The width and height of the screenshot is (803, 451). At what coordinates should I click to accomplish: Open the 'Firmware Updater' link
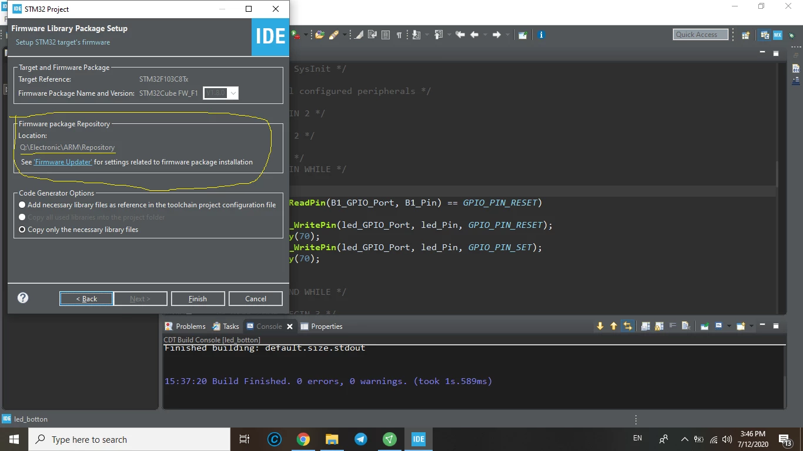coord(63,162)
